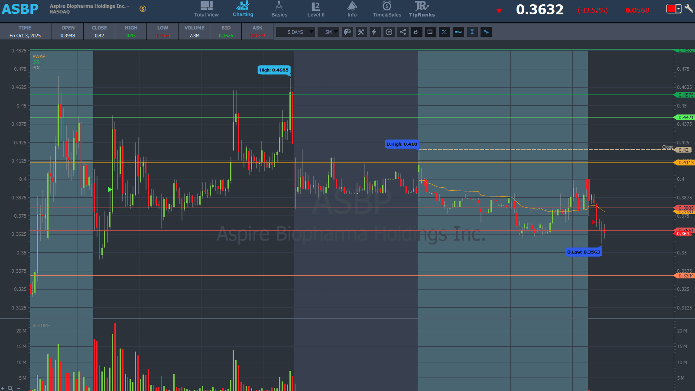Click the date Fri Oct 3, 2025
695x391 pixels.
(25, 36)
